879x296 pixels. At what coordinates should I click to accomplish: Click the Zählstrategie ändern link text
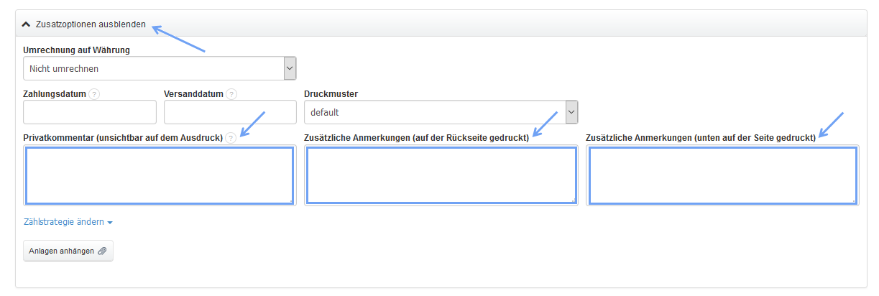(64, 222)
